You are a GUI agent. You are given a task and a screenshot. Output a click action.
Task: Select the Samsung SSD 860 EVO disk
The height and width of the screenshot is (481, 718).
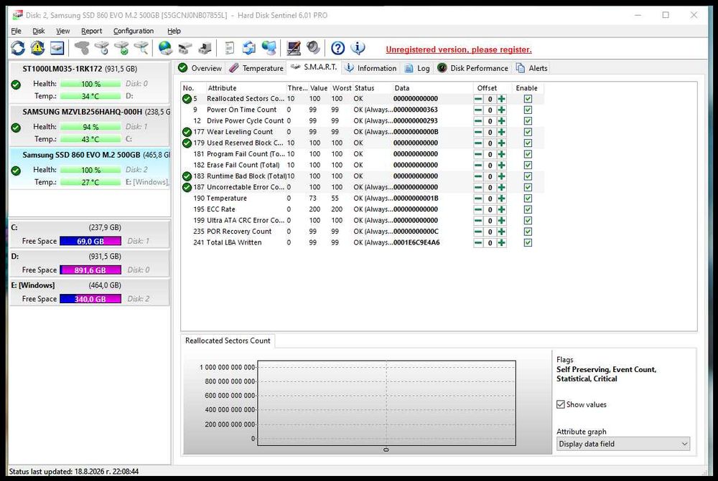tap(90, 168)
